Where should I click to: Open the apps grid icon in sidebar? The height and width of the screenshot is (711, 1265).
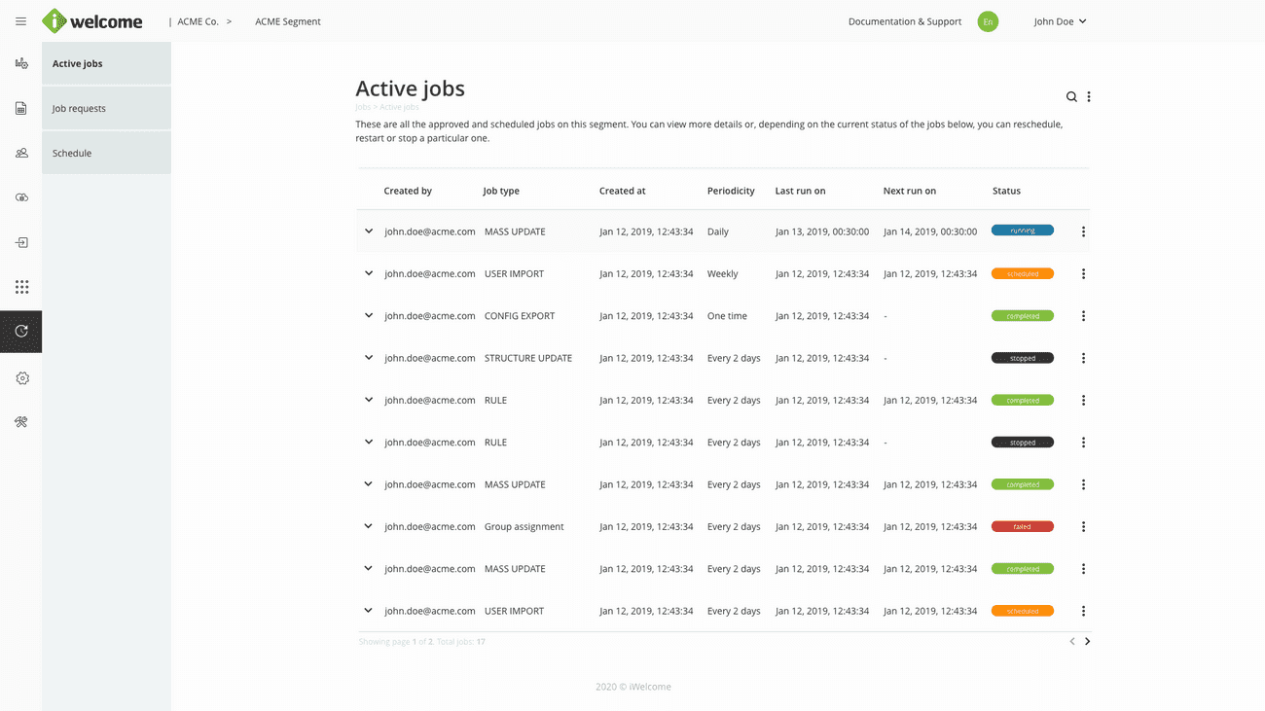pyautogui.click(x=21, y=287)
